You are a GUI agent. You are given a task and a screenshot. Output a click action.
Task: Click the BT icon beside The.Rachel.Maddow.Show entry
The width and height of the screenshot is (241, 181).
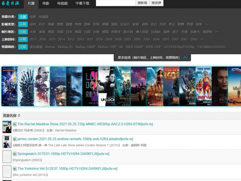(15, 124)
